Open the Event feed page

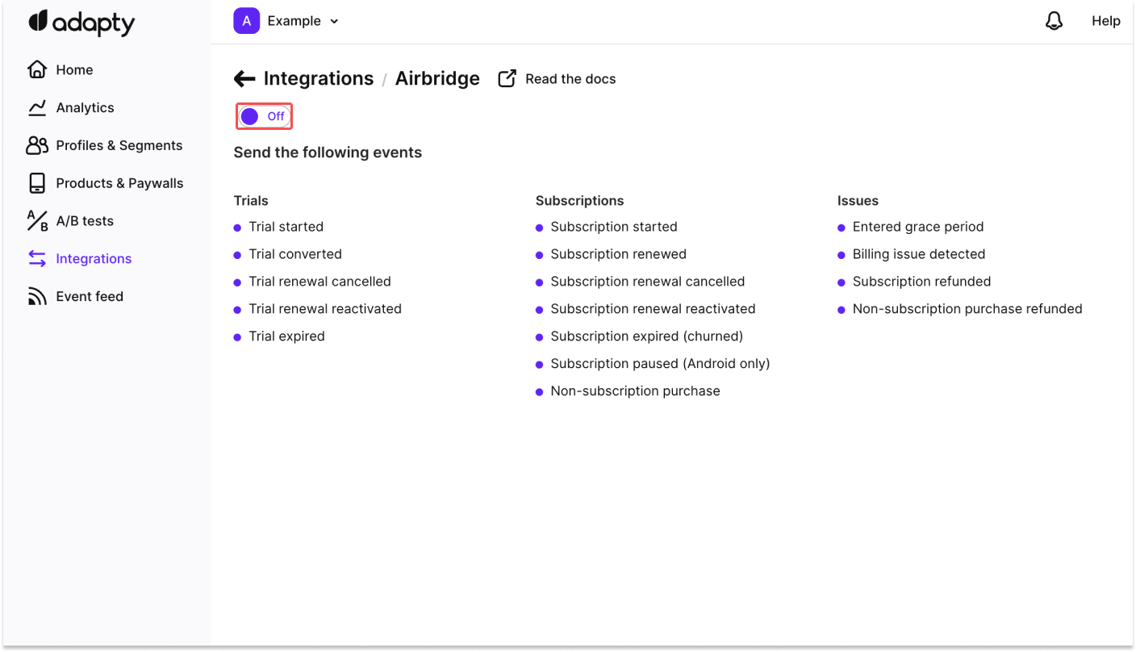pyautogui.click(x=90, y=296)
